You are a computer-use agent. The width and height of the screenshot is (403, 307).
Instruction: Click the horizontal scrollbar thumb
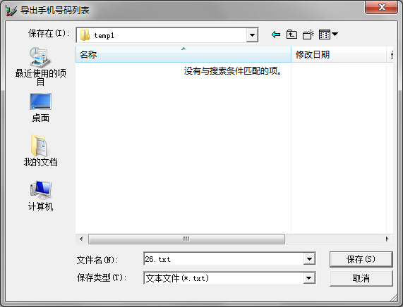pos(186,239)
